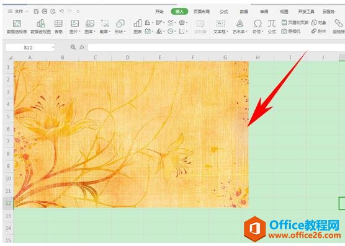Click the Object (对象) insert icon

coord(319,22)
